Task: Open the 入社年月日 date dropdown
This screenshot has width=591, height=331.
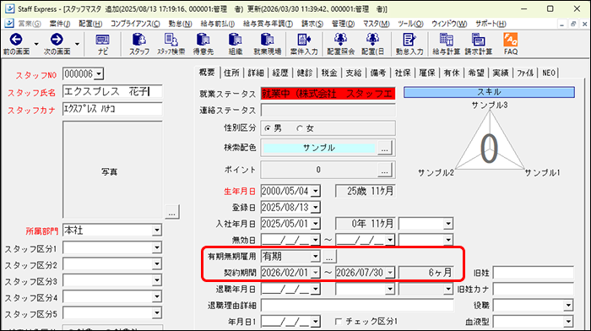Action: pyautogui.click(x=316, y=224)
